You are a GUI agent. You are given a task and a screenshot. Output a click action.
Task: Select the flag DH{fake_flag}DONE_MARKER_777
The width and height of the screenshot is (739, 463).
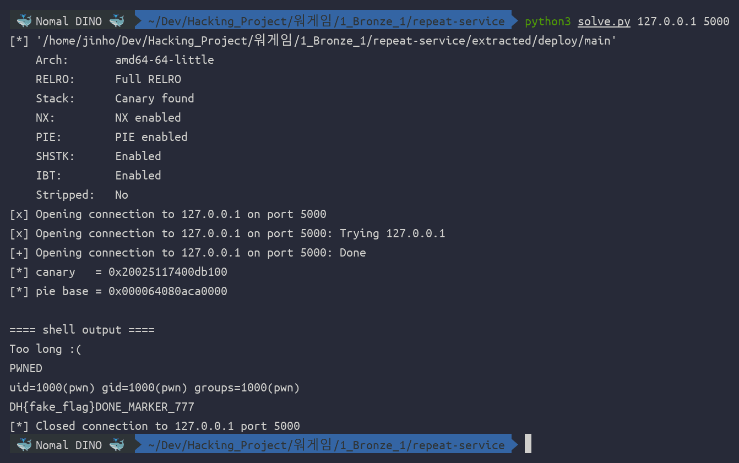click(x=101, y=407)
